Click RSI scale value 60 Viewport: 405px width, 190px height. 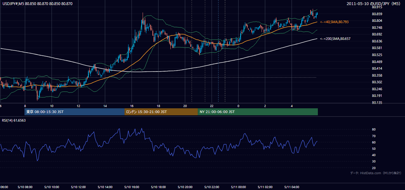click(x=374, y=142)
